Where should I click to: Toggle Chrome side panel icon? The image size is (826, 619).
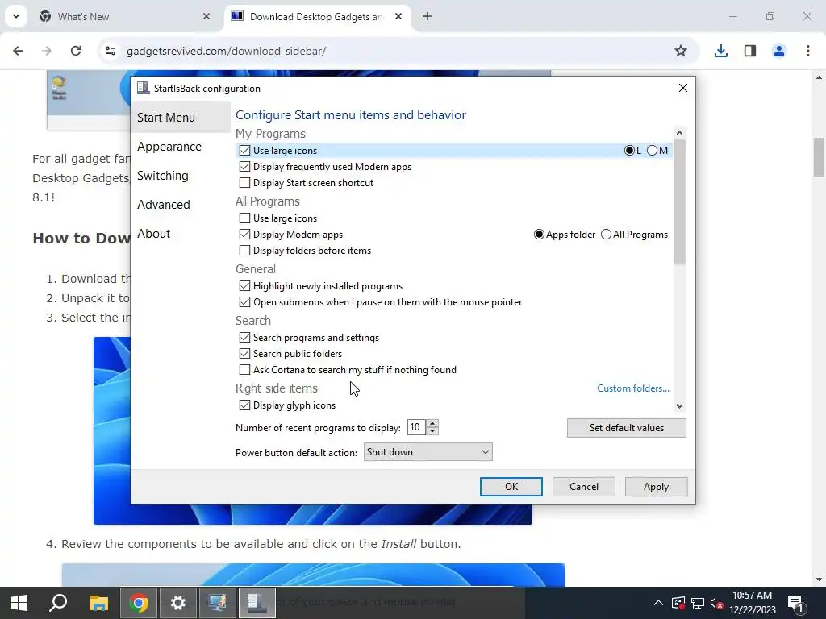[x=749, y=51]
